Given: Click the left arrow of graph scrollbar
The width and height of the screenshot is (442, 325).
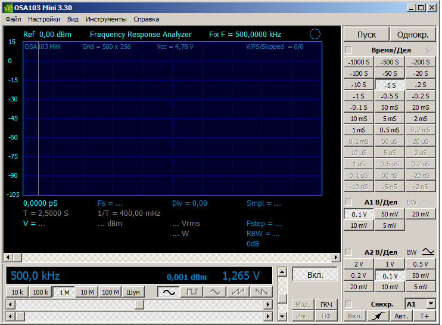Looking at the screenshot, I should pyautogui.click(x=8, y=257).
